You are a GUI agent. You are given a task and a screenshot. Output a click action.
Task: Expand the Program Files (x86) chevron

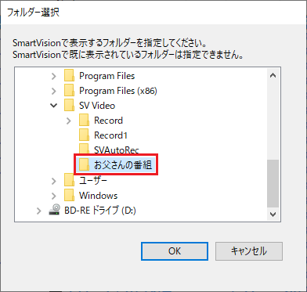(x=54, y=91)
